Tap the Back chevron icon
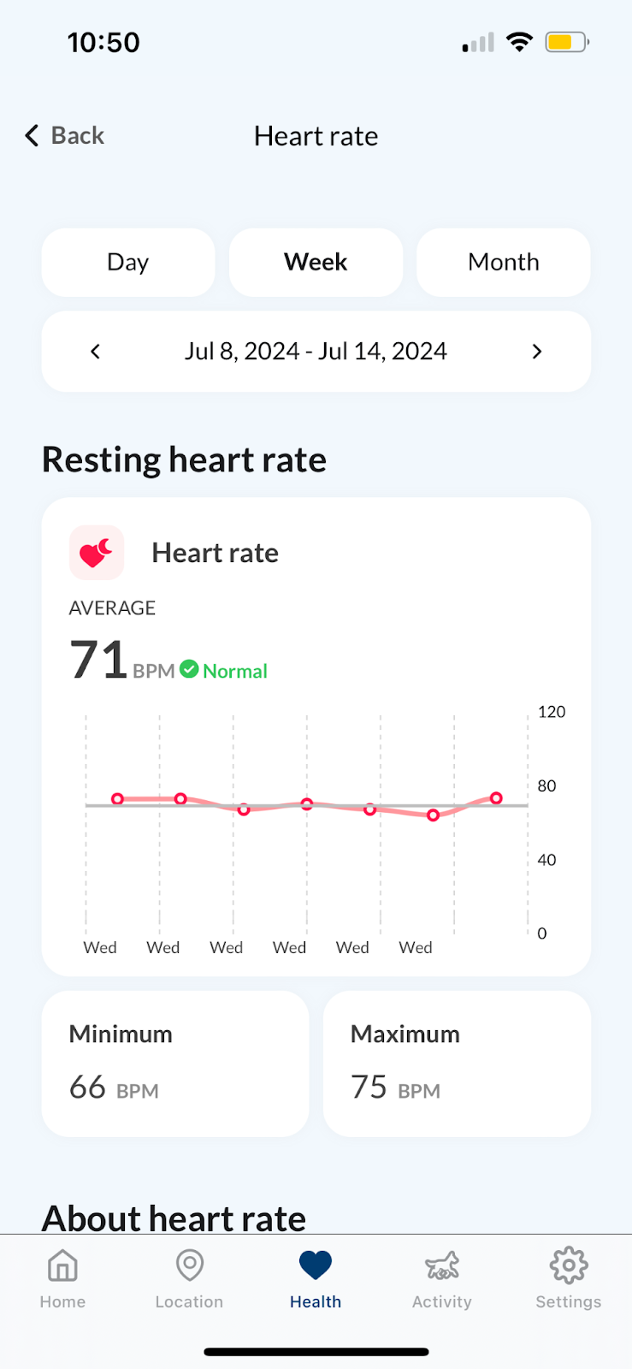 point(32,135)
